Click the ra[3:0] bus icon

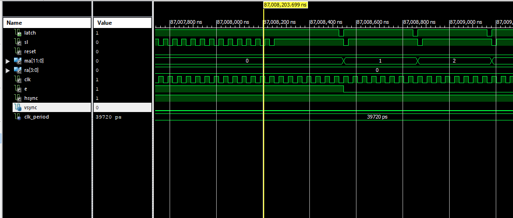[18, 70]
